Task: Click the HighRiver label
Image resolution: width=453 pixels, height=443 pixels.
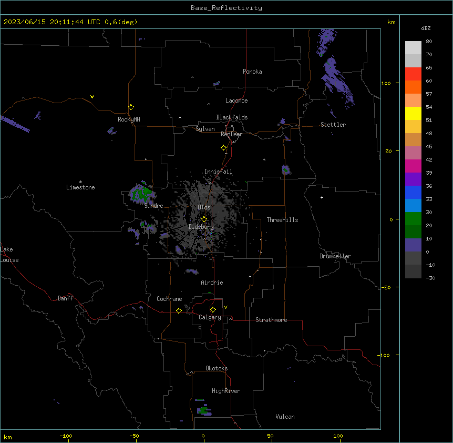Action: [226, 391]
